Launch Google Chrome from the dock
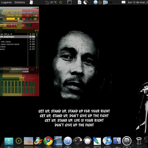This screenshot has width=148, height=148. (x=48, y=141)
